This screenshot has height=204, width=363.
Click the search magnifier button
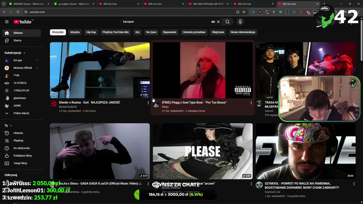coord(227,22)
